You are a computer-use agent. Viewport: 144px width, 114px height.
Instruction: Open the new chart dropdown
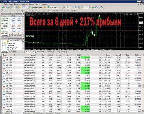pos(3,7)
